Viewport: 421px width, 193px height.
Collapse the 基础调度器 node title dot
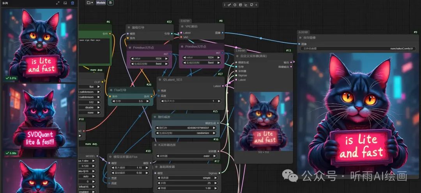coord(156,167)
